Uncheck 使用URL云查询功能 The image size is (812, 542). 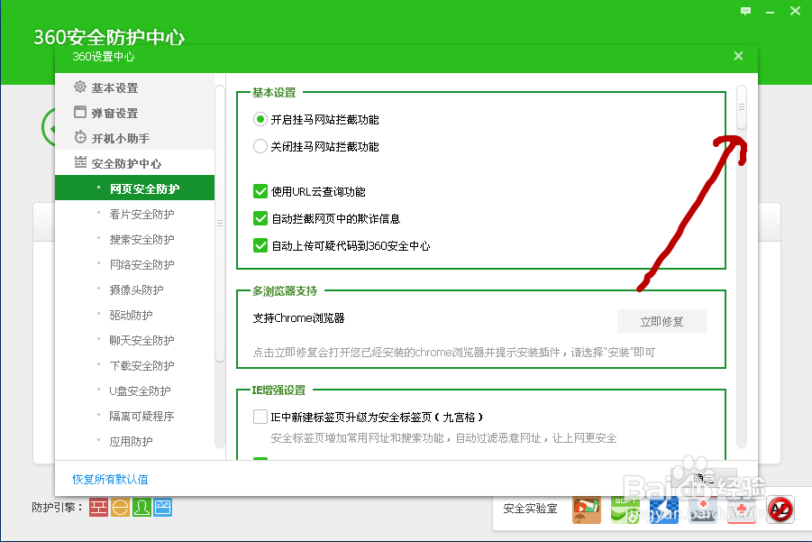(x=260, y=192)
